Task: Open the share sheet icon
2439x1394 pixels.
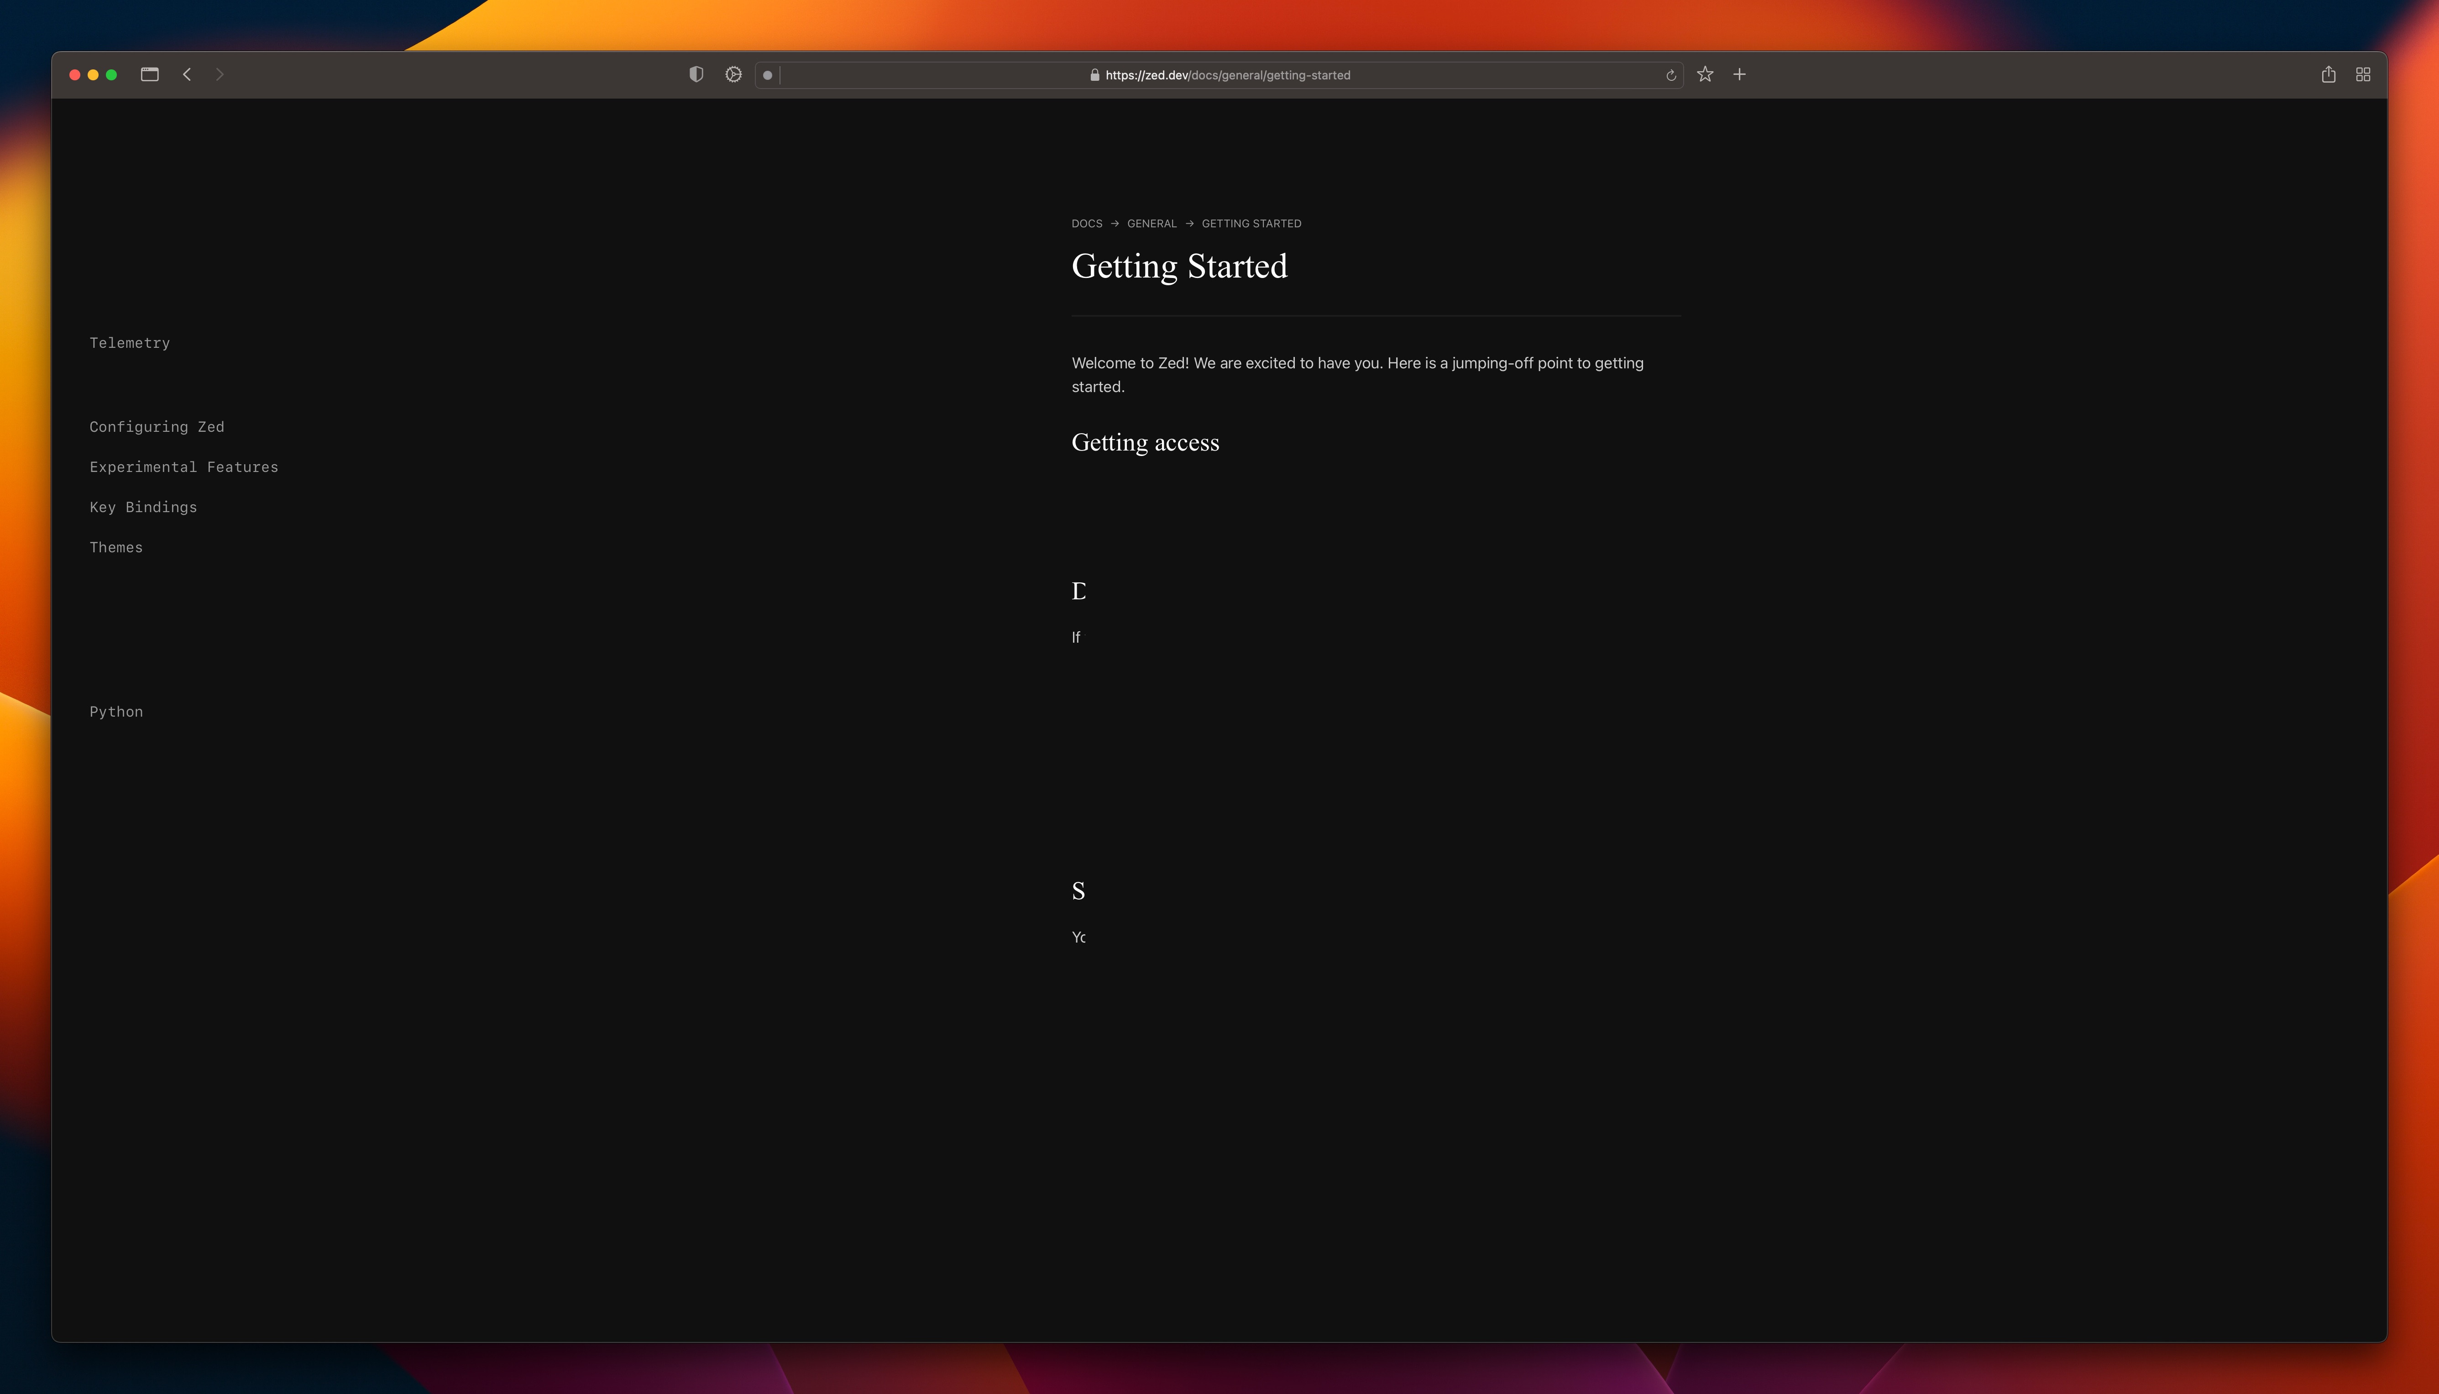Action: 2328,75
